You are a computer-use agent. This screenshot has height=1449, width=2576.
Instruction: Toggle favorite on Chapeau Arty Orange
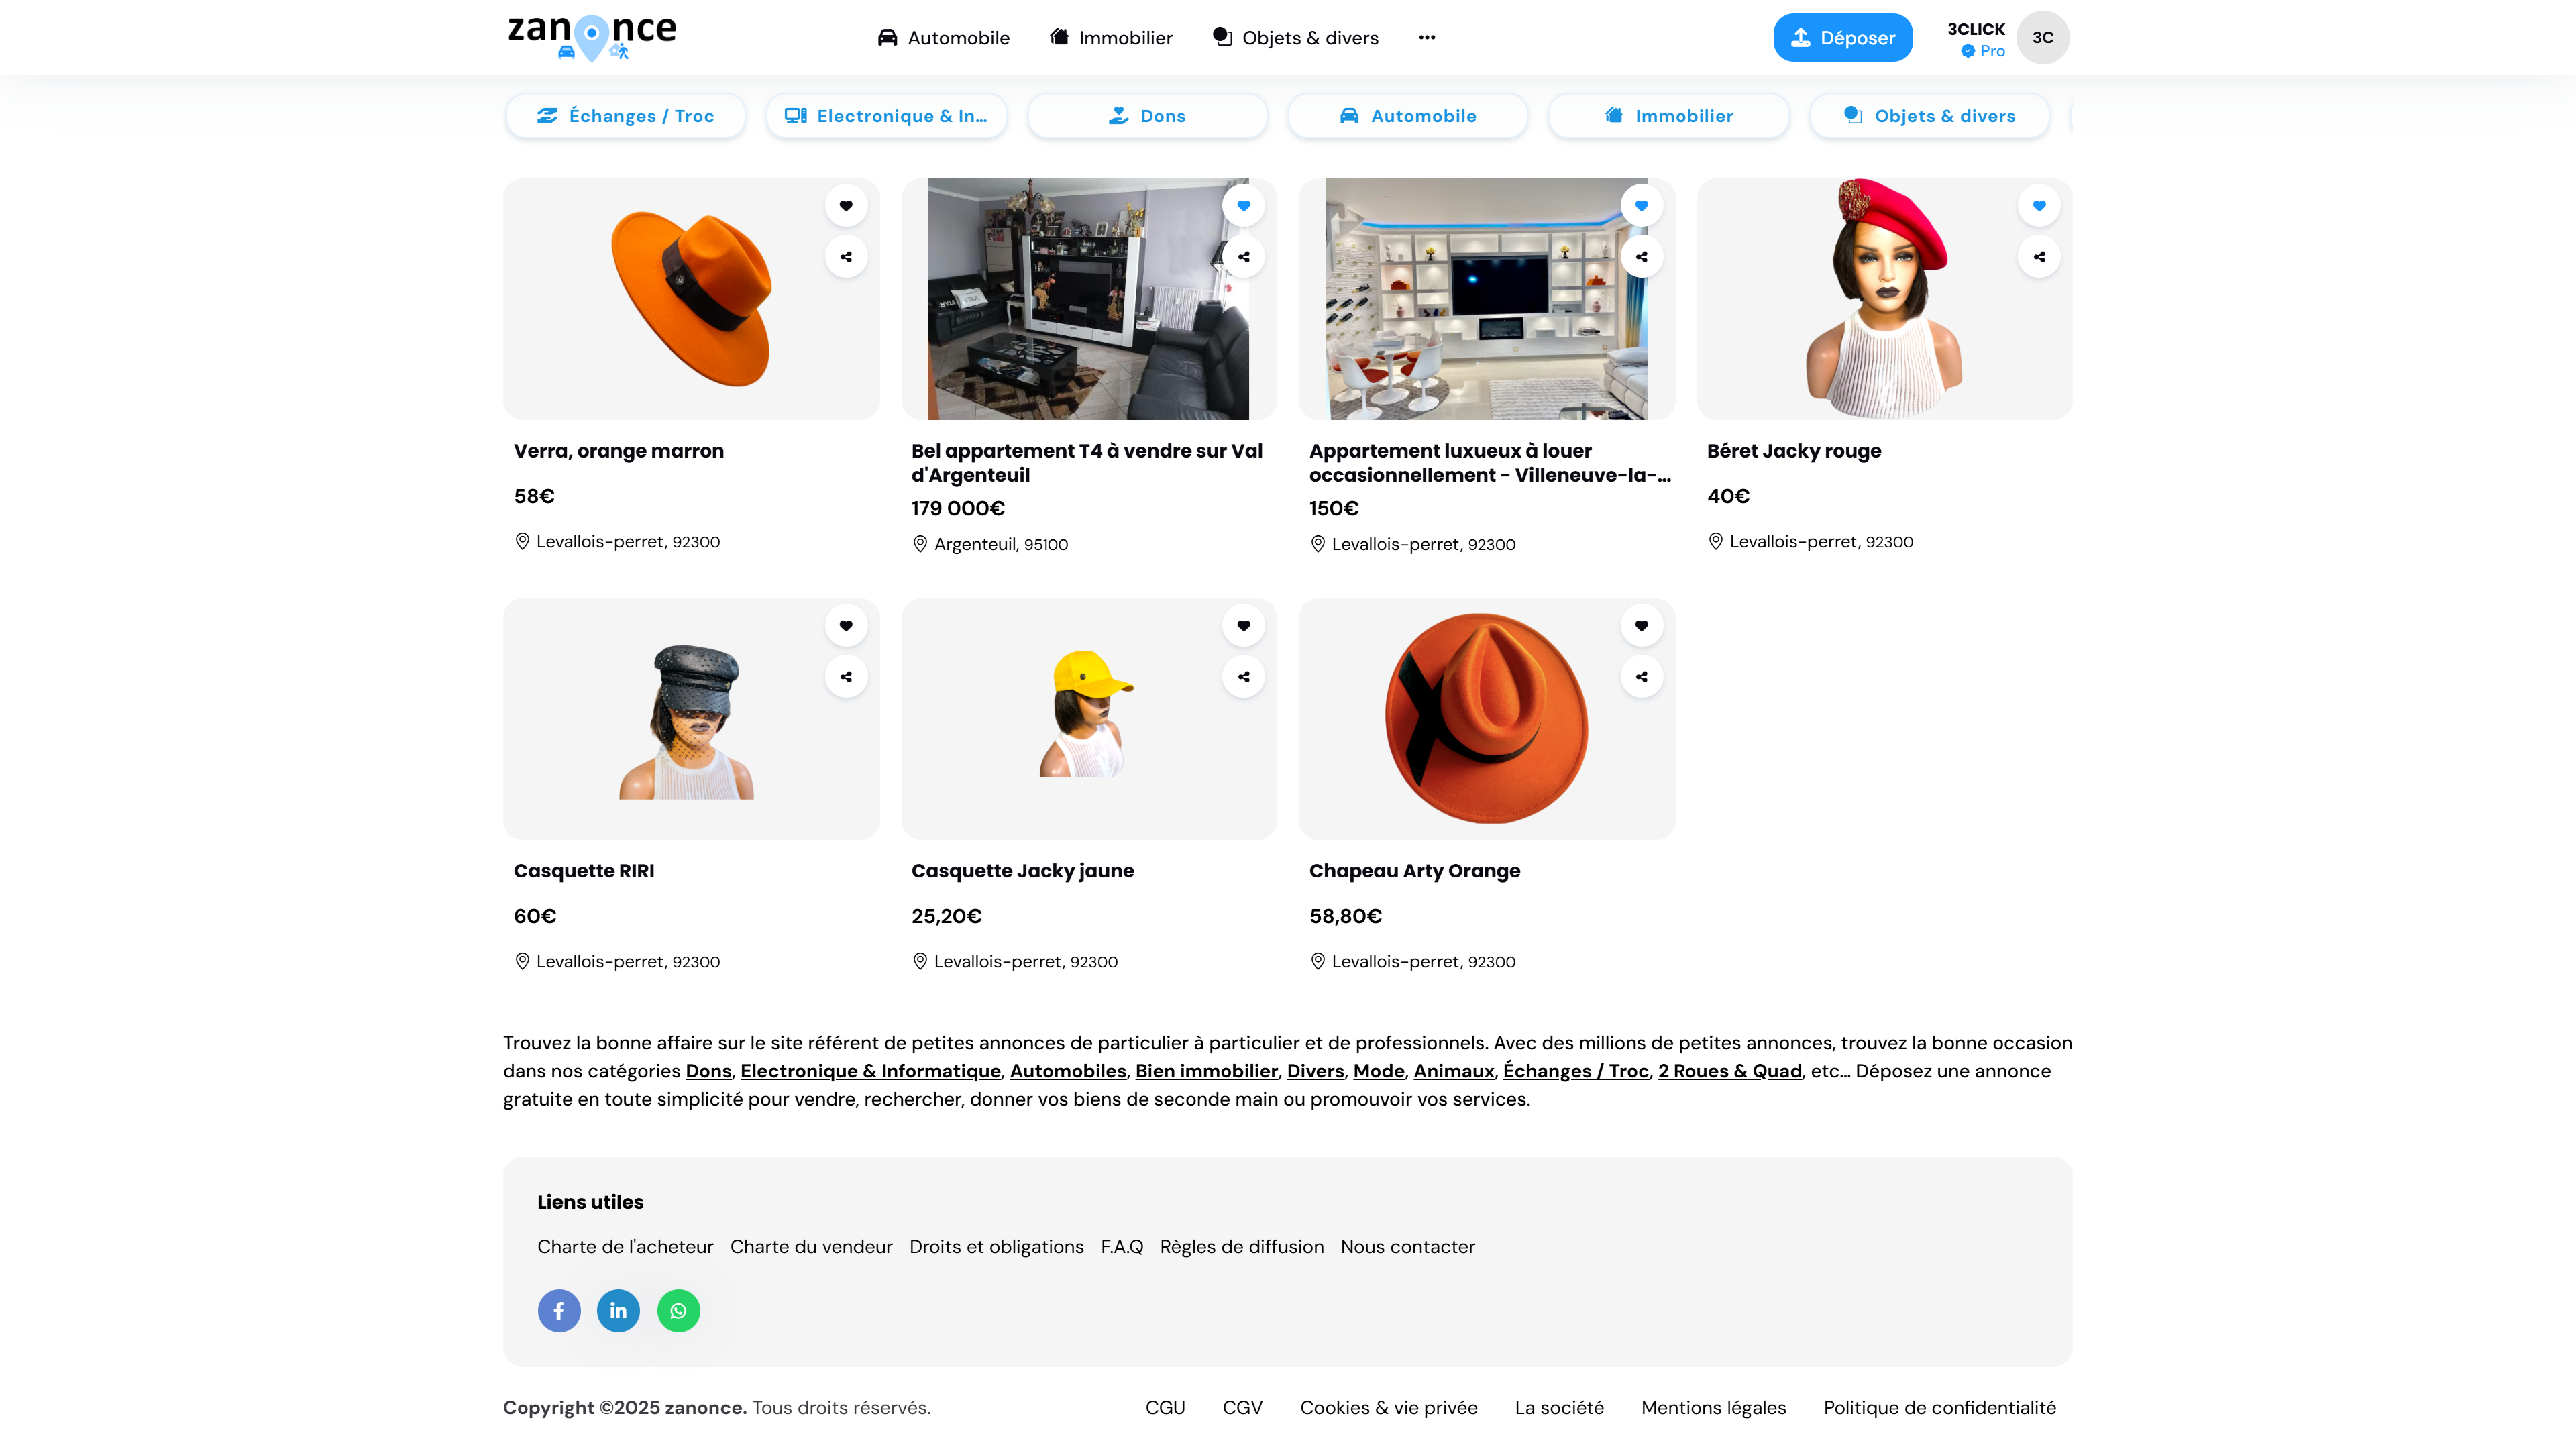pyautogui.click(x=1641, y=626)
